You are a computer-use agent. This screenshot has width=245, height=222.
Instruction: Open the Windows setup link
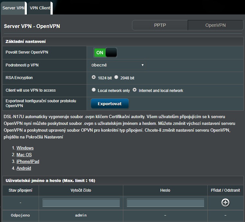click(x=25, y=148)
